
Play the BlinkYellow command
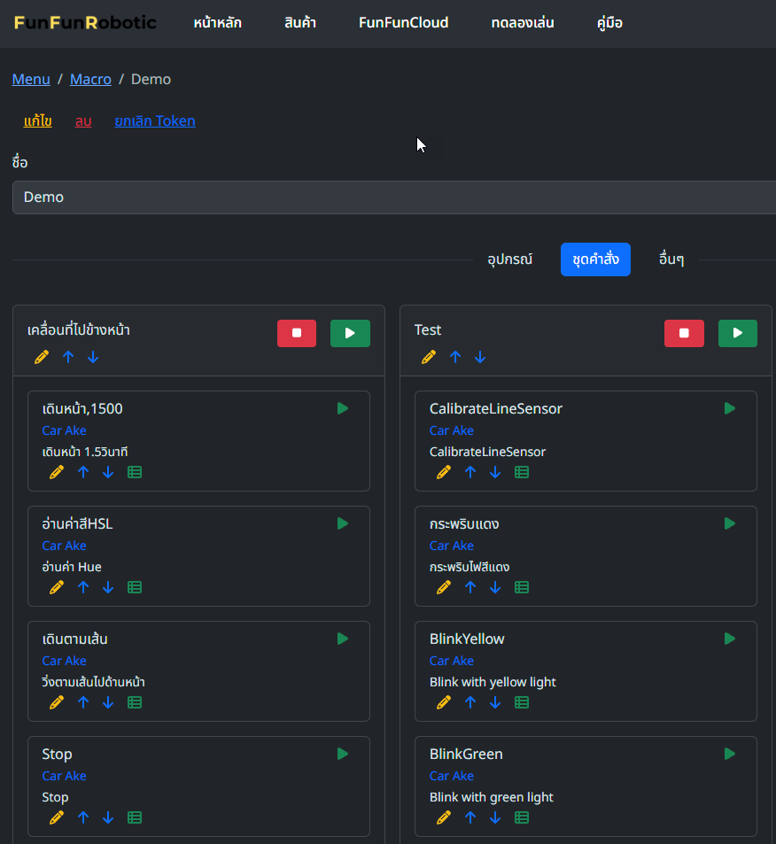tap(730, 639)
